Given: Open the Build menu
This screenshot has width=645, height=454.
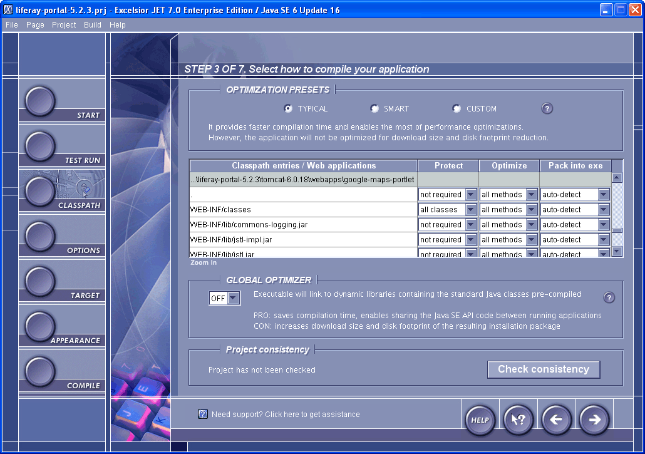Looking at the screenshot, I should [x=93, y=24].
